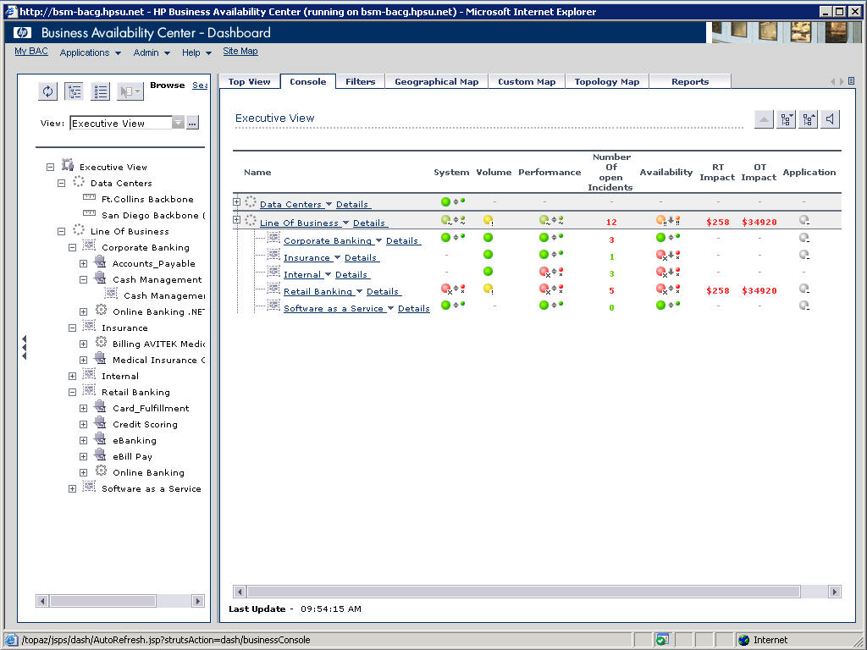
Task: Switch to the Search tab in Browse pane
Action: [x=200, y=85]
